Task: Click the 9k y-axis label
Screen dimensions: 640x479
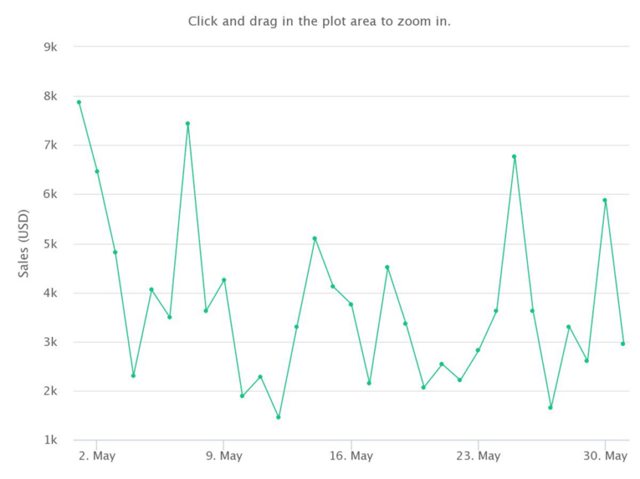Action: tap(50, 47)
